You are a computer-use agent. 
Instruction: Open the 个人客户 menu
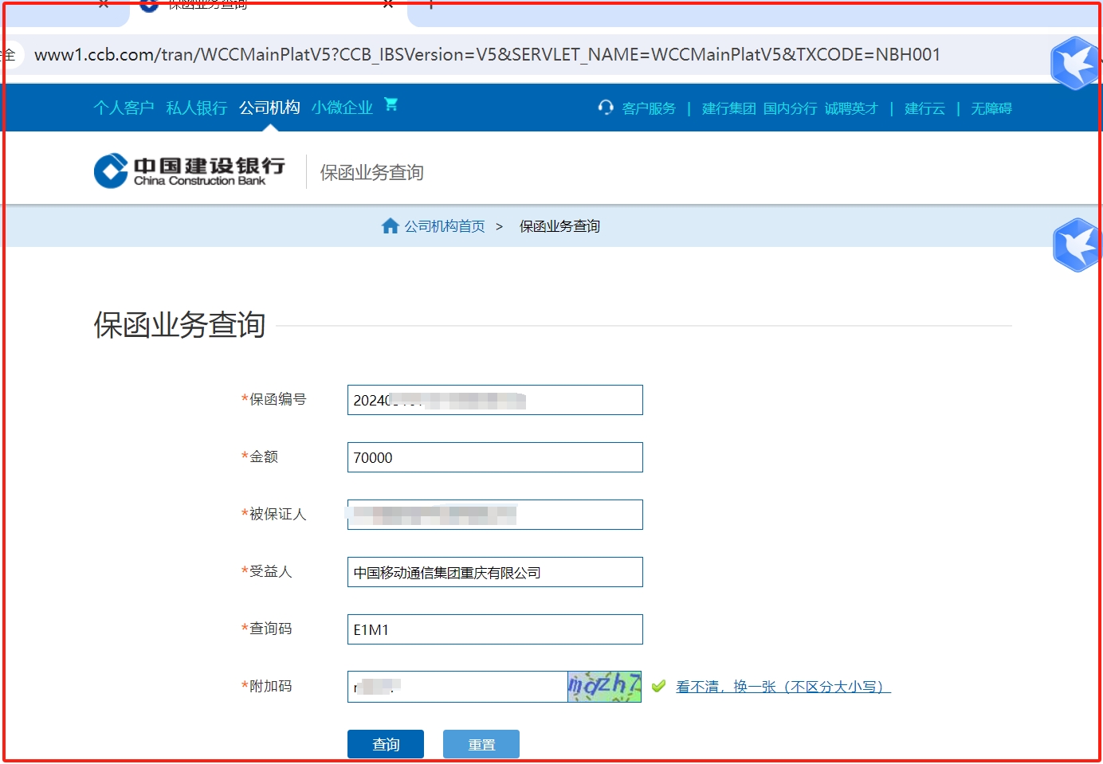[124, 108]
